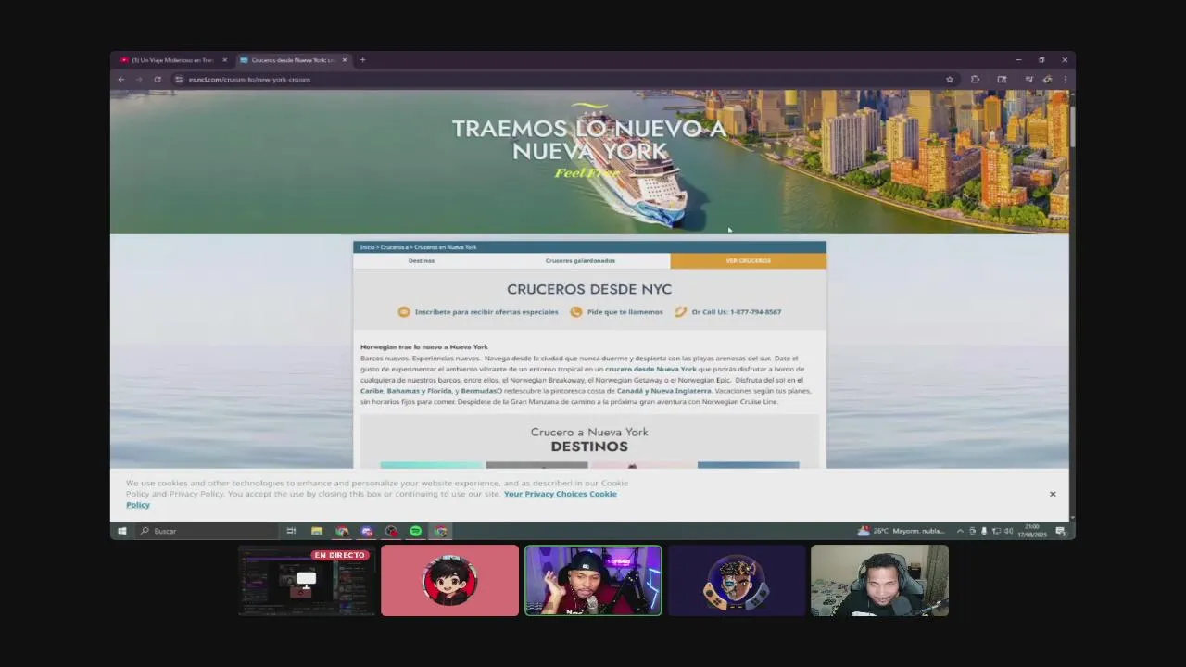Click the Or Call Us phone number

(x=737, y=312)
